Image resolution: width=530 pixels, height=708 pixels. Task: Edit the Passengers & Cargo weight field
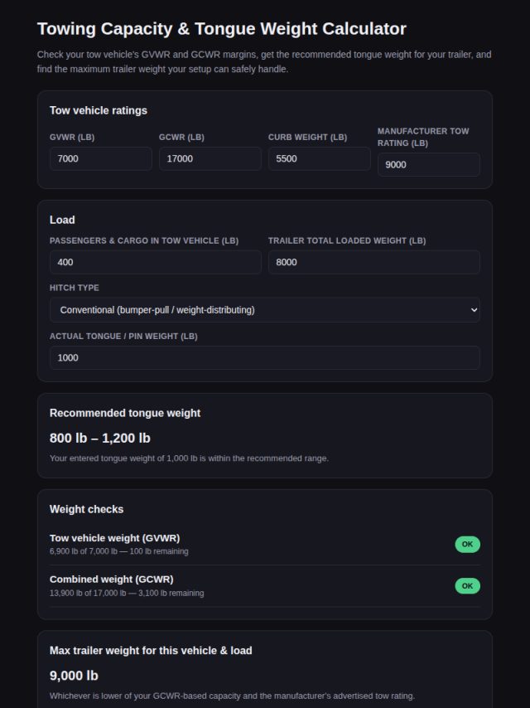[155, 262]
